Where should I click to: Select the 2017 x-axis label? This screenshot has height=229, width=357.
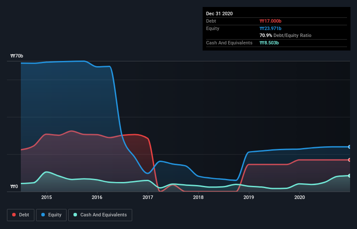coord(148,197)
